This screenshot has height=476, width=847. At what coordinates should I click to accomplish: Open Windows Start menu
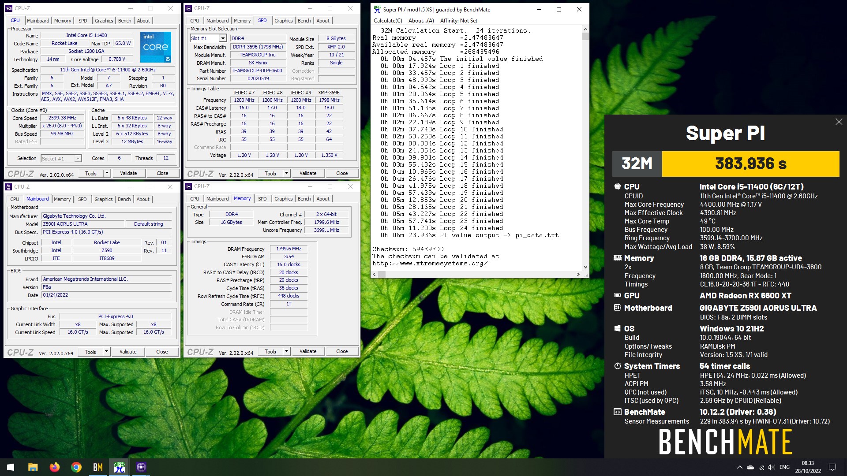pos(11,467)
